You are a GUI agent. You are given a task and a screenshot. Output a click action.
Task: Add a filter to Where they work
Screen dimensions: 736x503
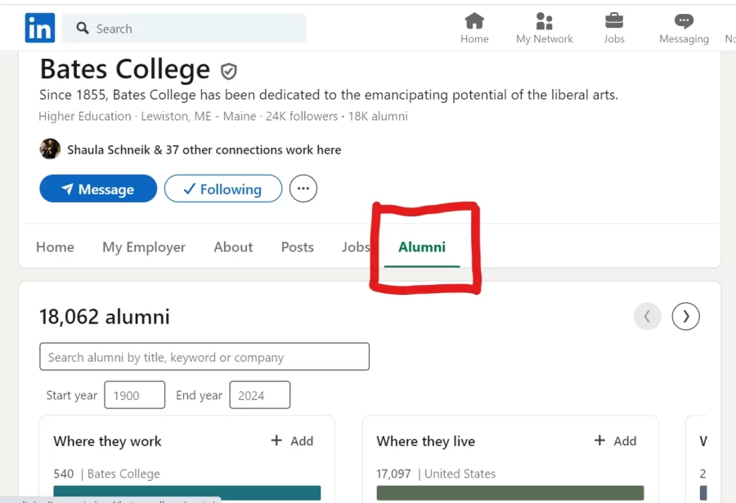click(x=293, y=441)
